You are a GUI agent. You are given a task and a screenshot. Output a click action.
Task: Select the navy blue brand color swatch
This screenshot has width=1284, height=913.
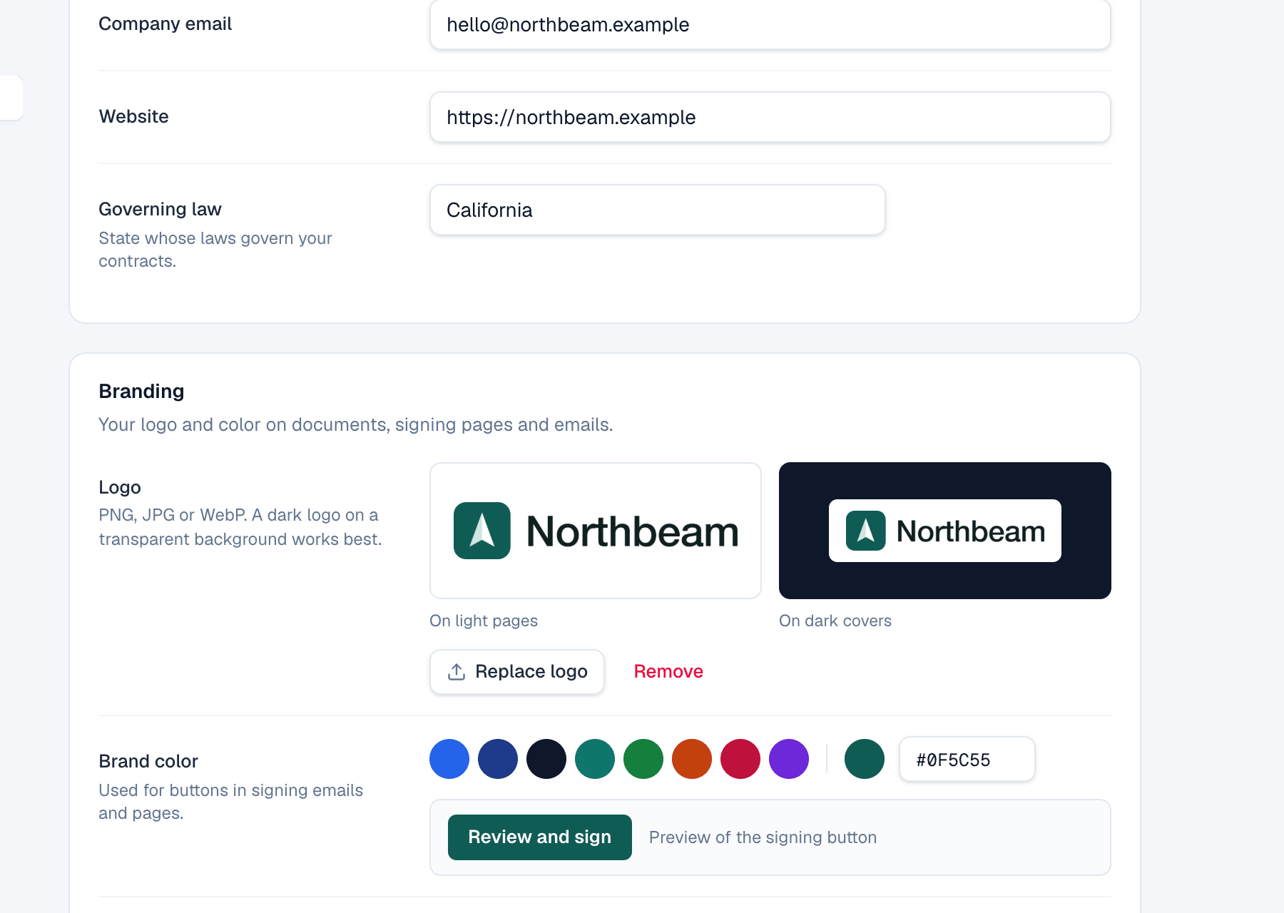click(x=498, y=759)
